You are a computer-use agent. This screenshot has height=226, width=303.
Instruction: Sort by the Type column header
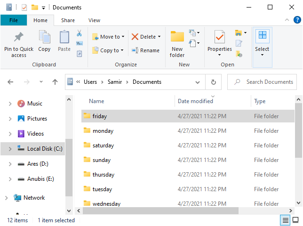[x=260, y=101]
